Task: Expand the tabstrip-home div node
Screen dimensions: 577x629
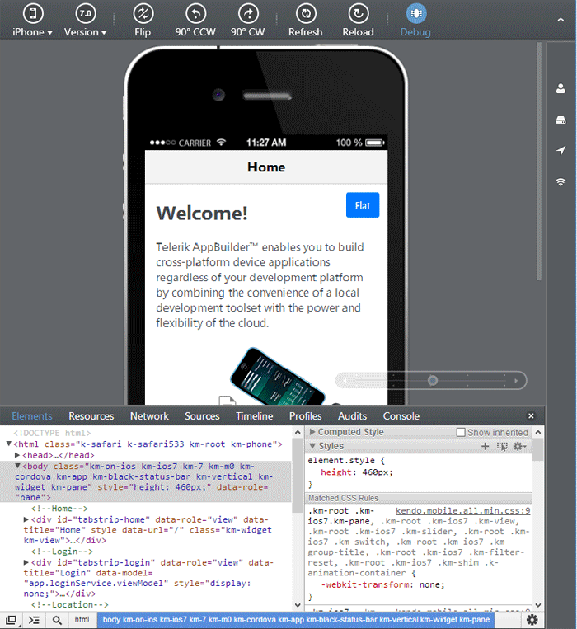Action: point(26,519)
